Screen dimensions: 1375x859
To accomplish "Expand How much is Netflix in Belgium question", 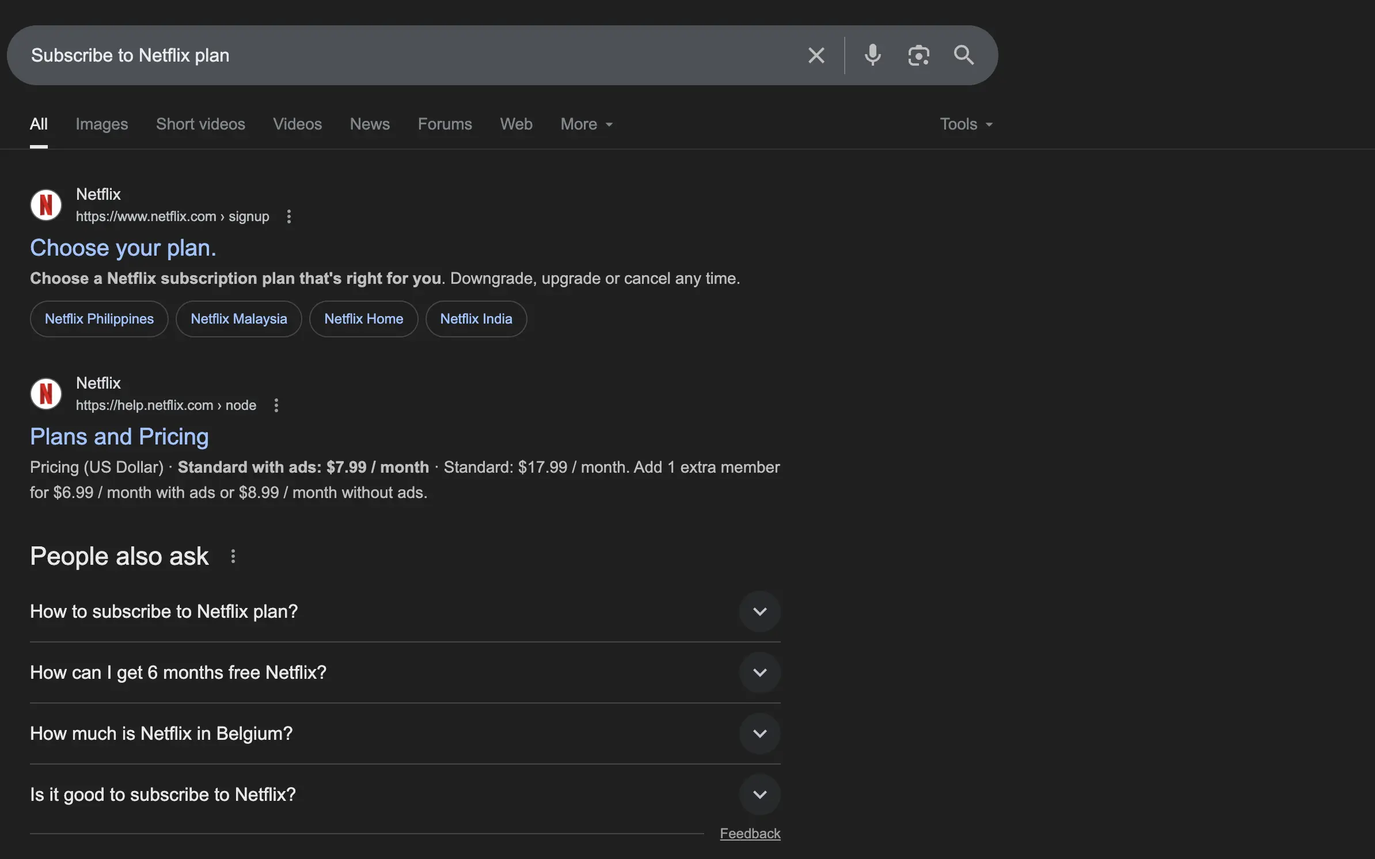I will 405,733.
